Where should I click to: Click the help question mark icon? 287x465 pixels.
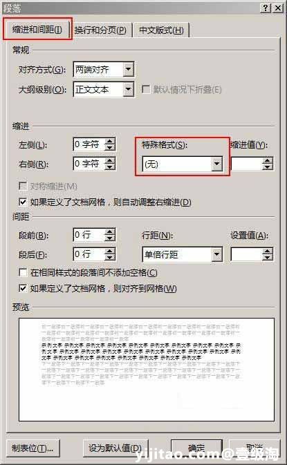(x=266, y=8)
